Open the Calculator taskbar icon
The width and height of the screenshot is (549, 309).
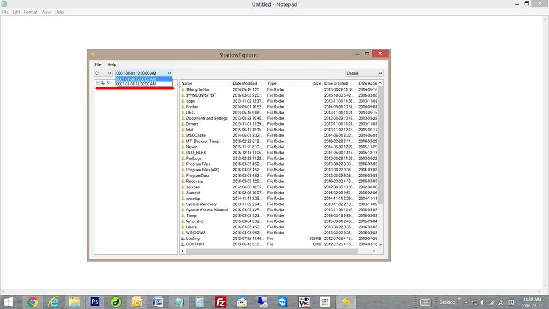click(x=200, y=302)
